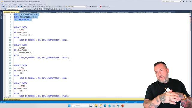Click the i_row index name
192x108 pixels.
pyautogui.click(x=21, y=68)
